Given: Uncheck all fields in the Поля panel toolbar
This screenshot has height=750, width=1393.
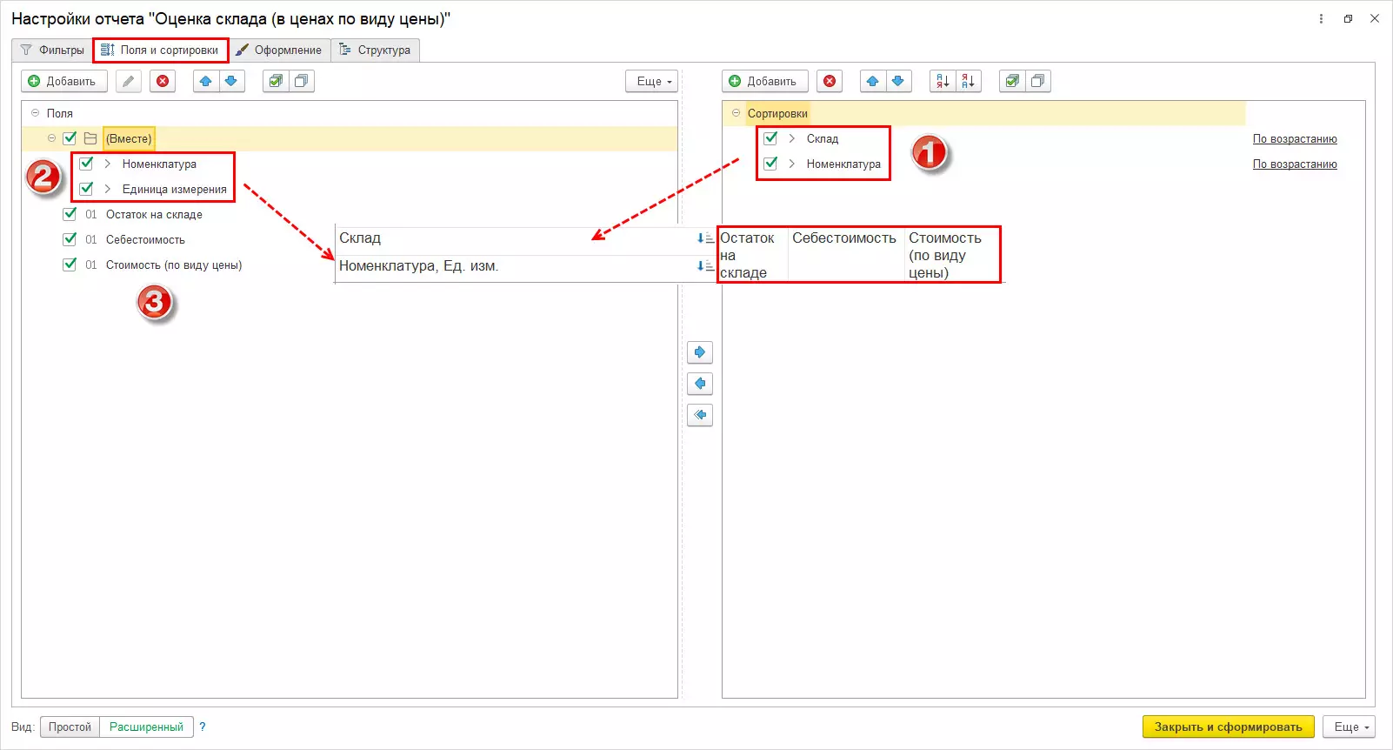Looking at the screenshot, I should coord(301,81).
